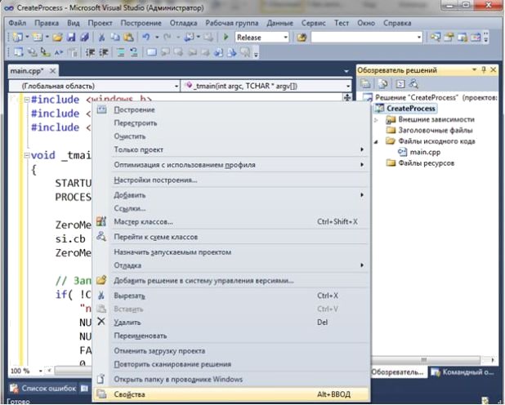
Task: Click the Properties icon in Solution Explorer toolbar
Action: (x=365, y=84)
